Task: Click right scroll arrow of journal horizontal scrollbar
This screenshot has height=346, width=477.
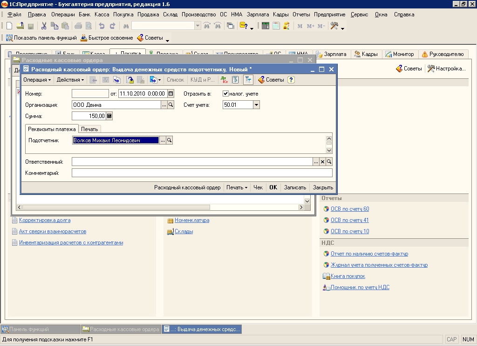Action: (301, 208)
